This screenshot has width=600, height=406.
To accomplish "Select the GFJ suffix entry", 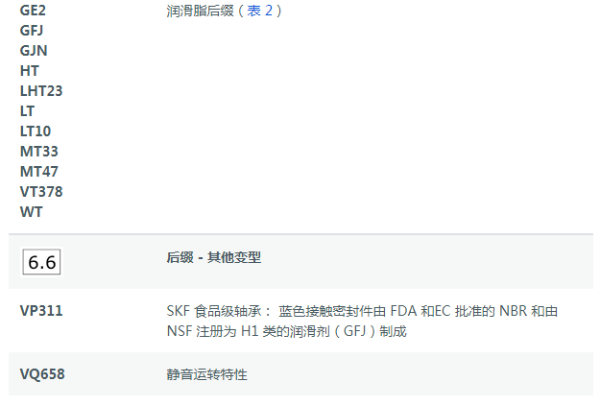I will point(32,30).
